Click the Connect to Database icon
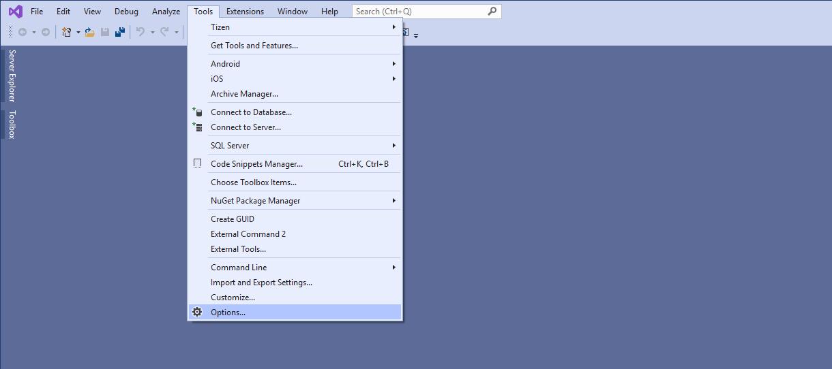This screenshot has width=832, height=369. 197,112
